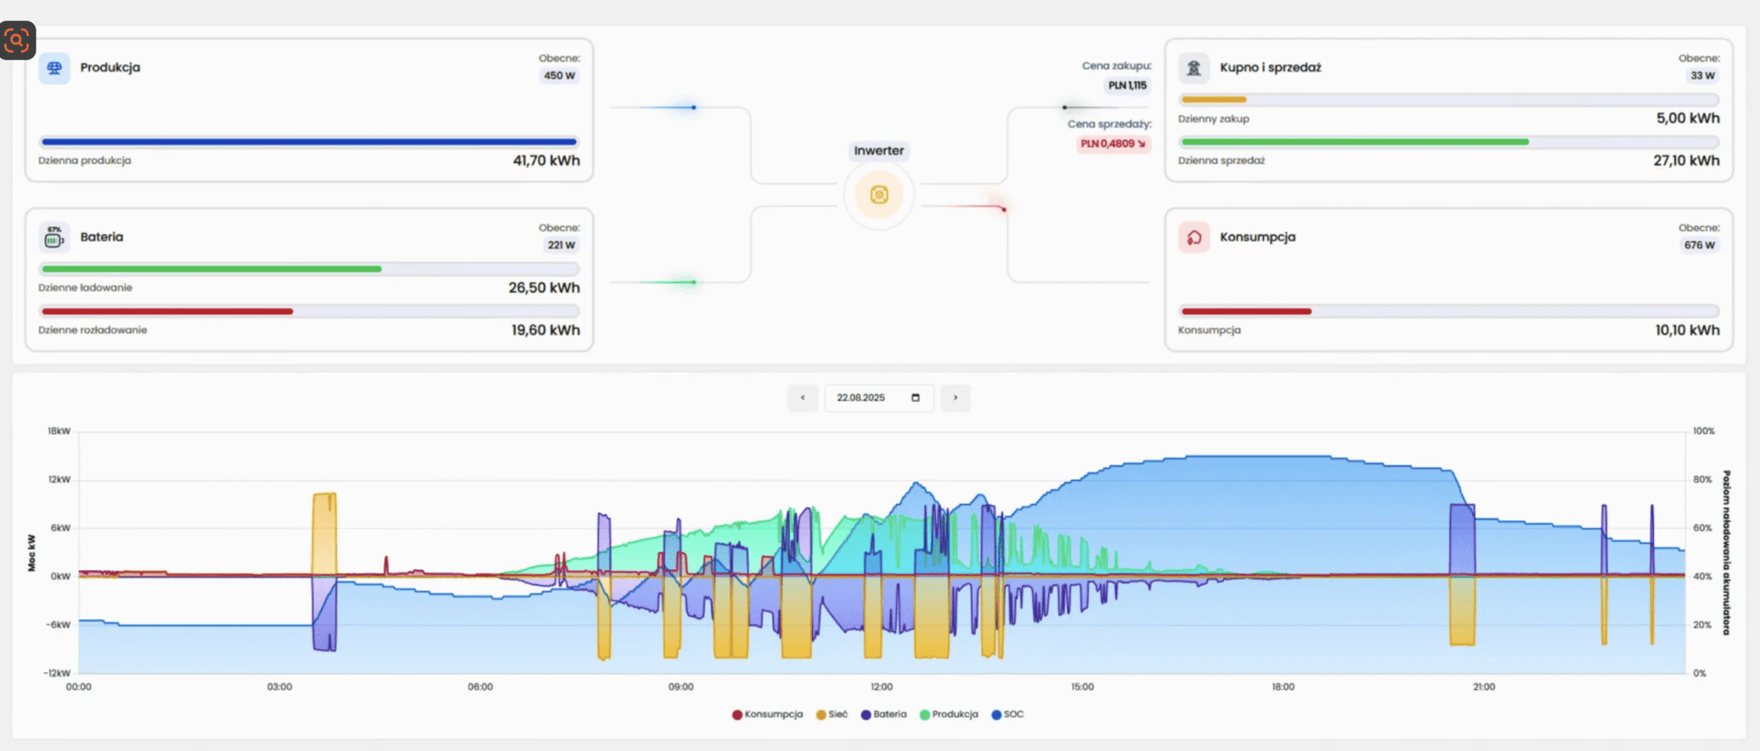The width and height of the screenshot is (1760, 751).
Task: Click the 10,10 kWh consumption value
Action: [1687, 330]
